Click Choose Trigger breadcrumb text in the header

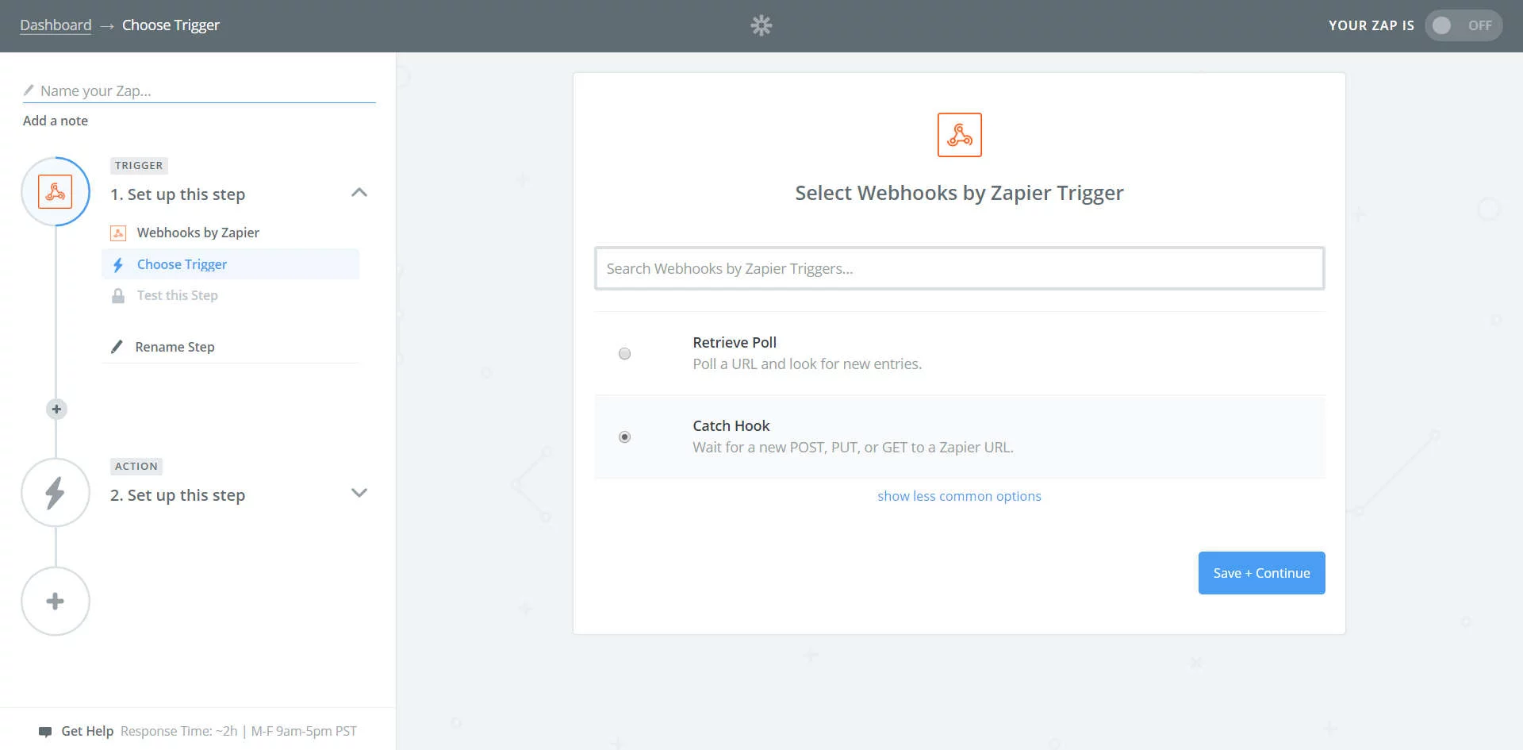tap(171, 25)
